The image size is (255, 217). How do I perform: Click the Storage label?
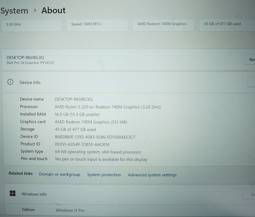(27, 129)
